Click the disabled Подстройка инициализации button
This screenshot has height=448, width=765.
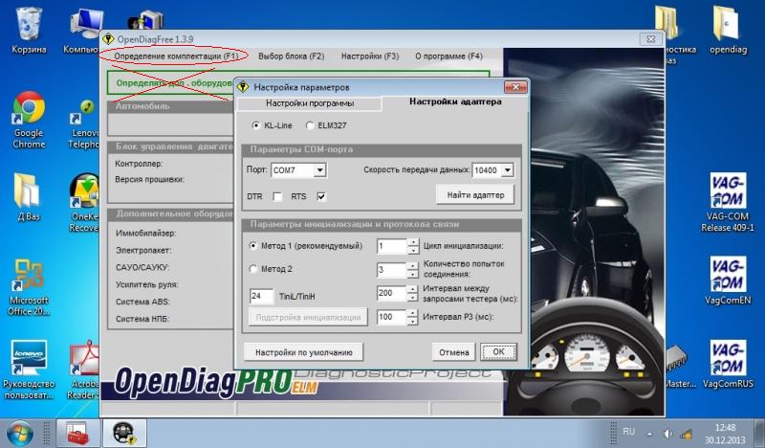pos(308,317)
